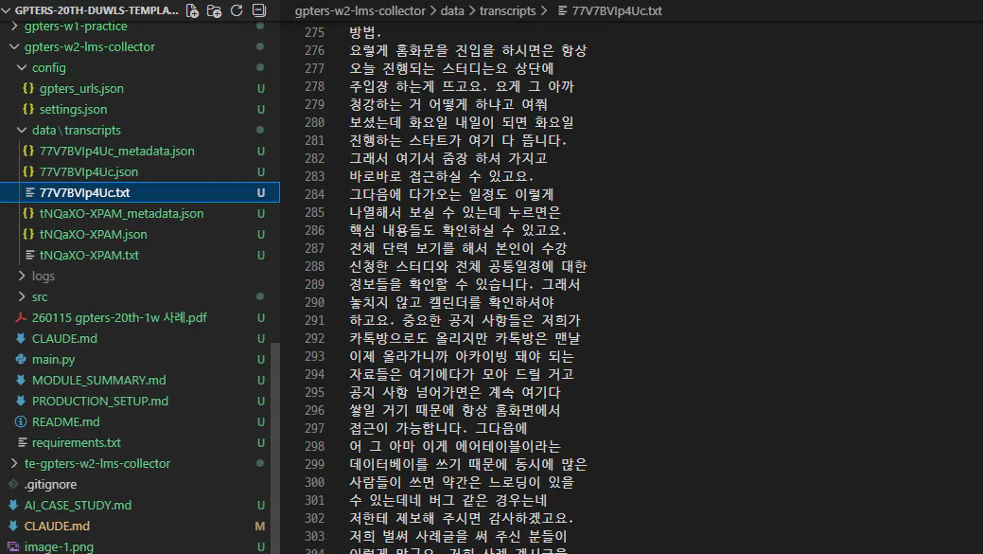Collapse the gpters-w2-lms-collector folder
The height and width of the screenshot is (554, 983).
14,47
